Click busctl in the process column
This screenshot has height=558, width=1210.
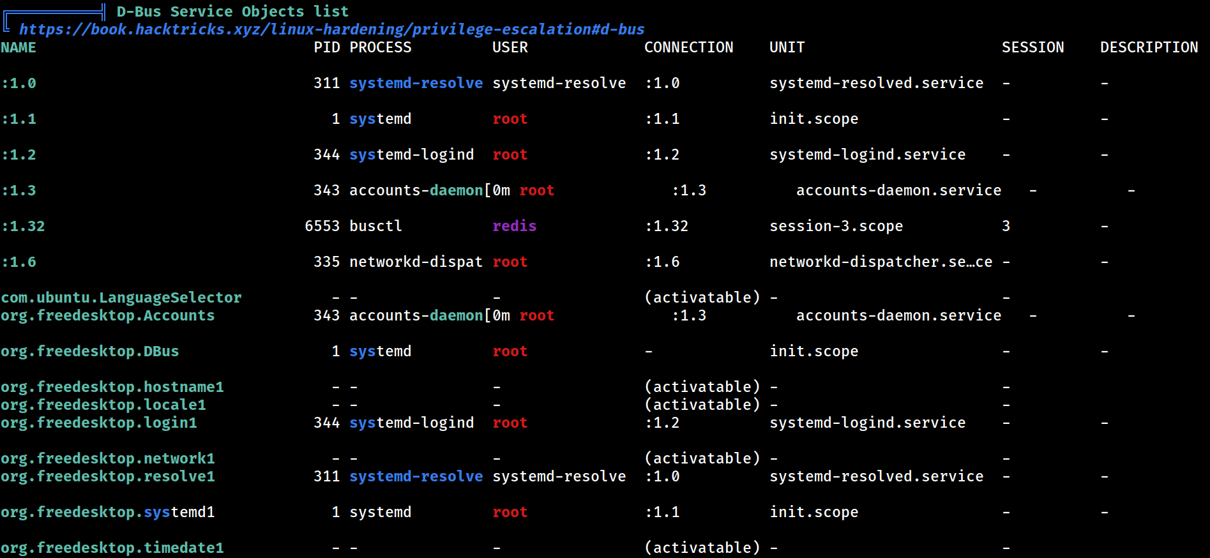point(376,226)
